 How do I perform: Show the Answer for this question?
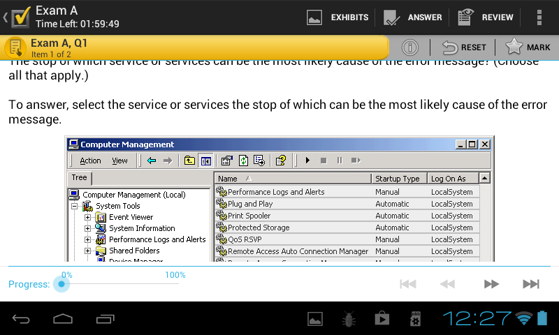click(x=413, y=17)
